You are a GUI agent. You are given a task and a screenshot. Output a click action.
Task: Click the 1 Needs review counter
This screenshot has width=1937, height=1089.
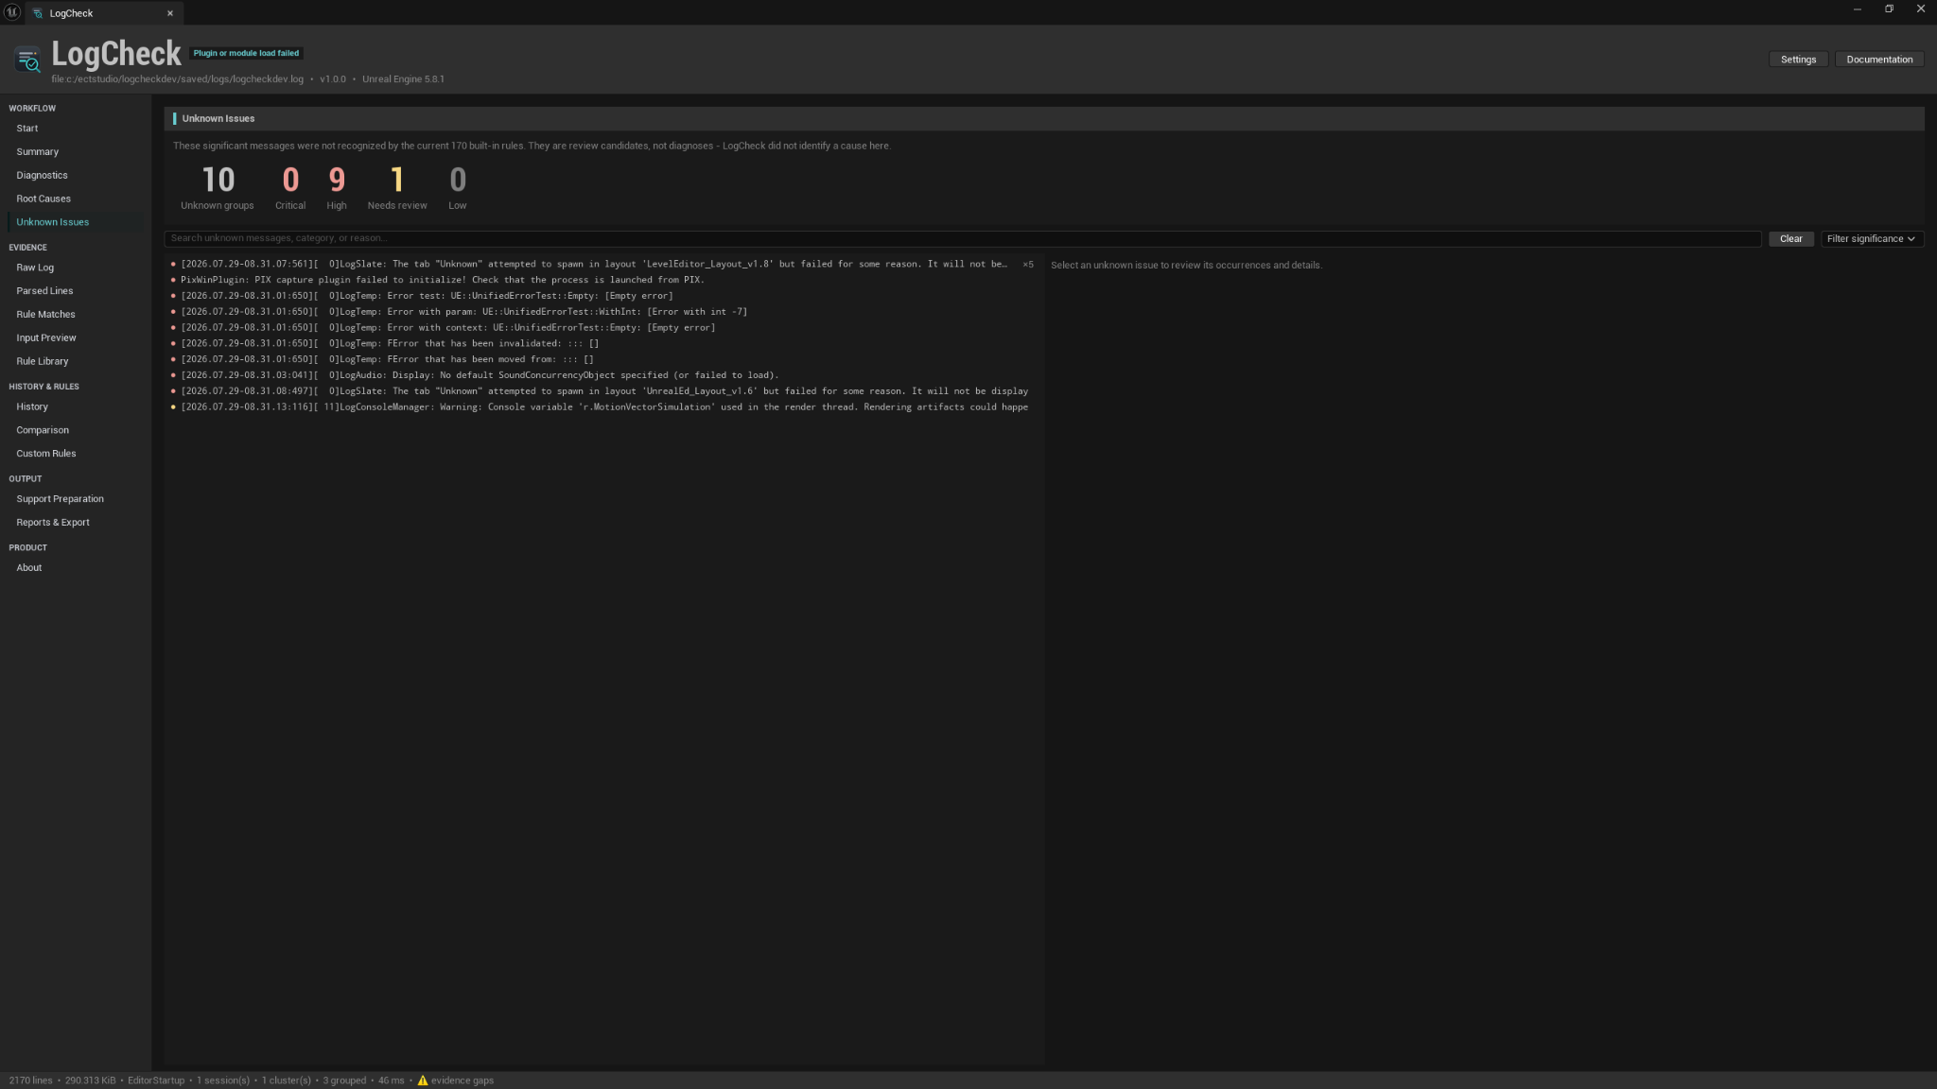[397, 187]
